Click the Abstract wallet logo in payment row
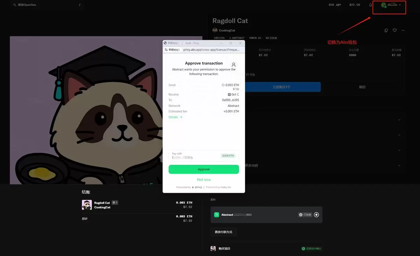 [x=217, y=215]
